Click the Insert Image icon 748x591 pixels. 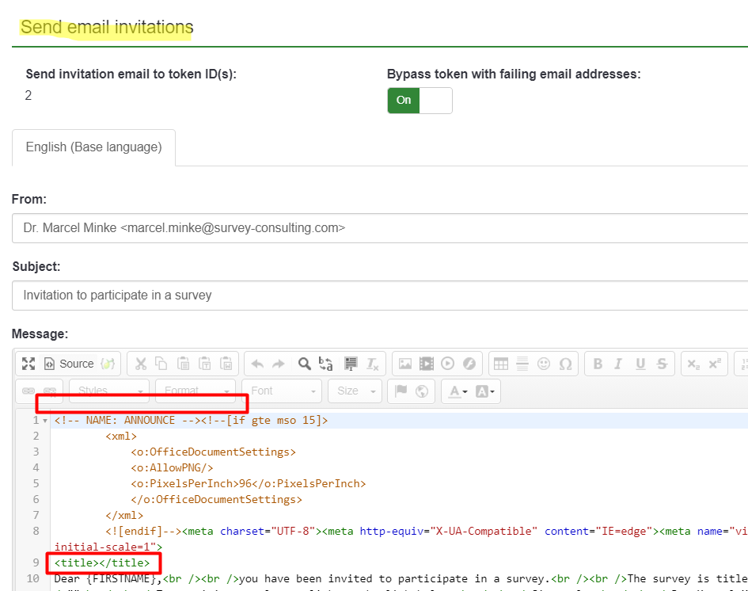[405, 364]
